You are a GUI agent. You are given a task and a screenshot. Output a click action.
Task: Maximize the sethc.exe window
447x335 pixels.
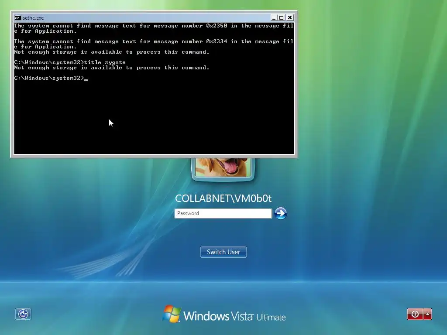pos(282,17)
